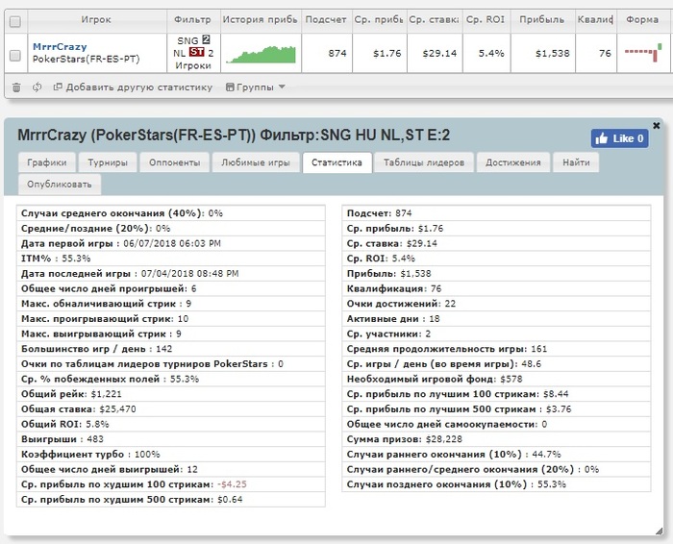This screenshot has height=544, width=673.
Task: Click 'Коэффициент турбо : 100%' row
Action: (171, 454)
